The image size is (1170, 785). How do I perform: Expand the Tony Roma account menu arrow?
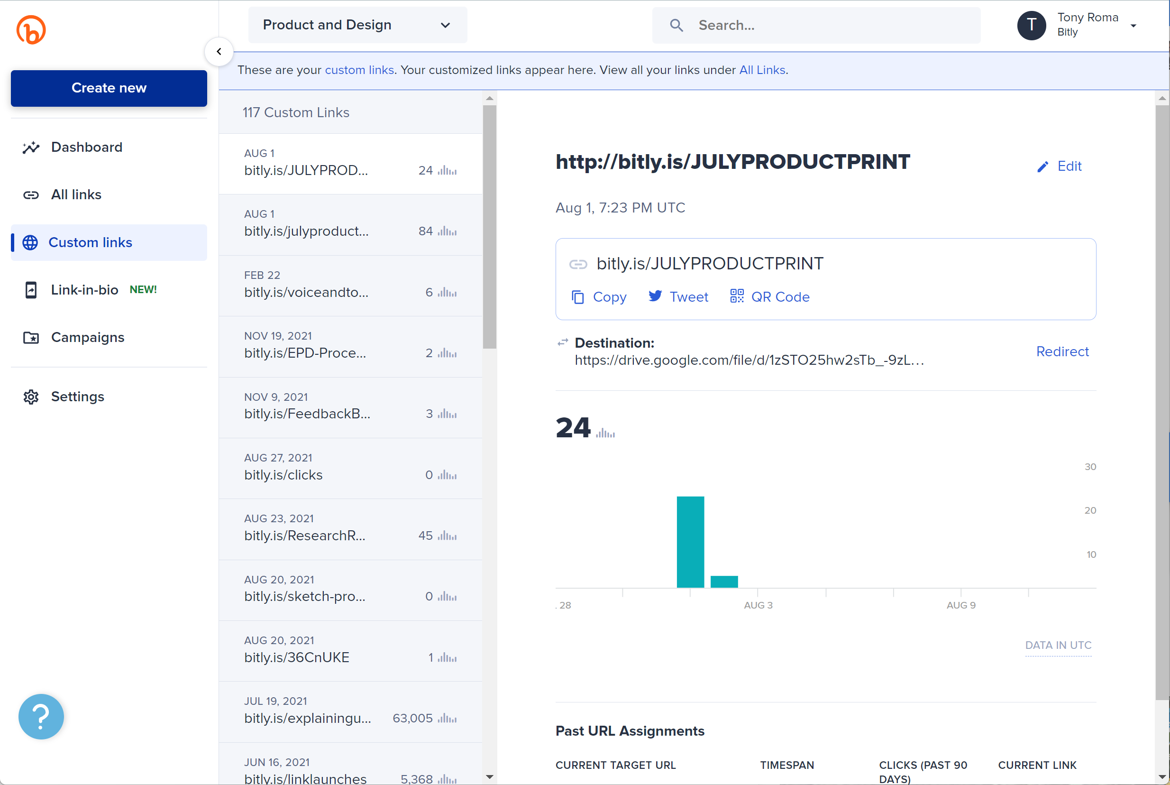coord(1133,26)
